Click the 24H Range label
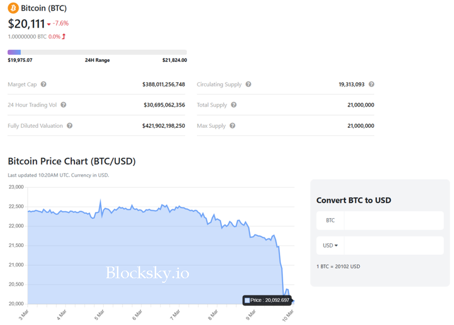454x325 pixels. (x=97, y=60)
